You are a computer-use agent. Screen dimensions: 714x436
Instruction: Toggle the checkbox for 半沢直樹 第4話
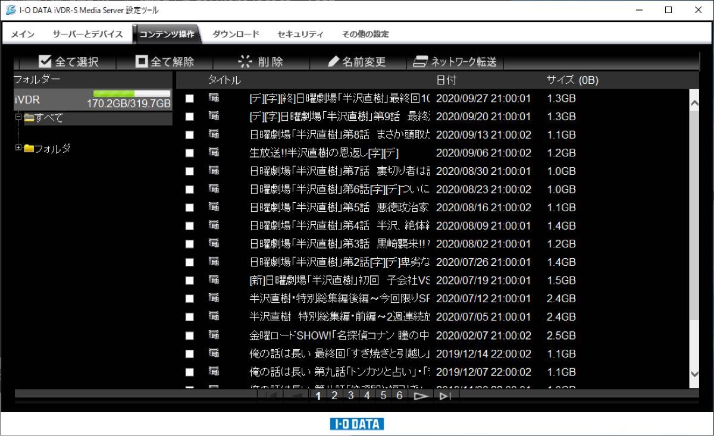point(189,226)
